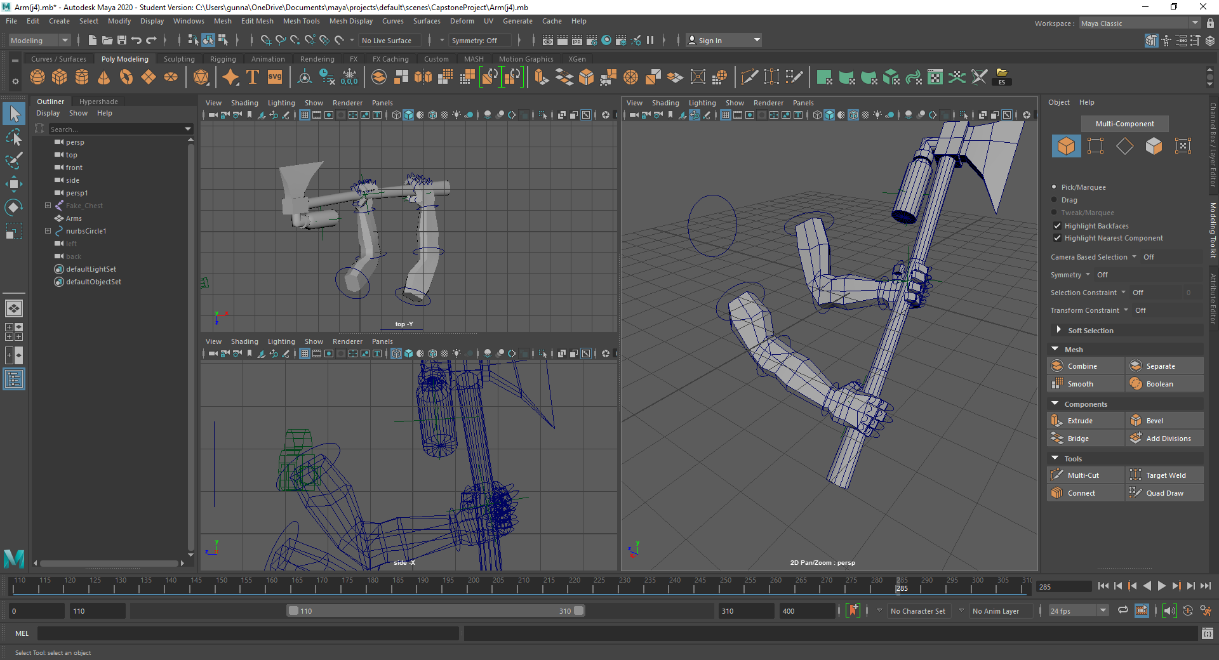
Task: Toggle the Highlight Backfaces checkbox
Action: click(x=1057, y=226)
